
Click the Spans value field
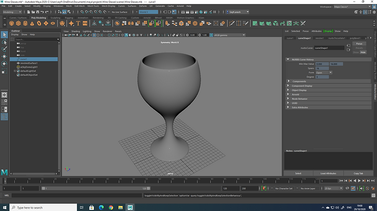click(x=322, y=68)
